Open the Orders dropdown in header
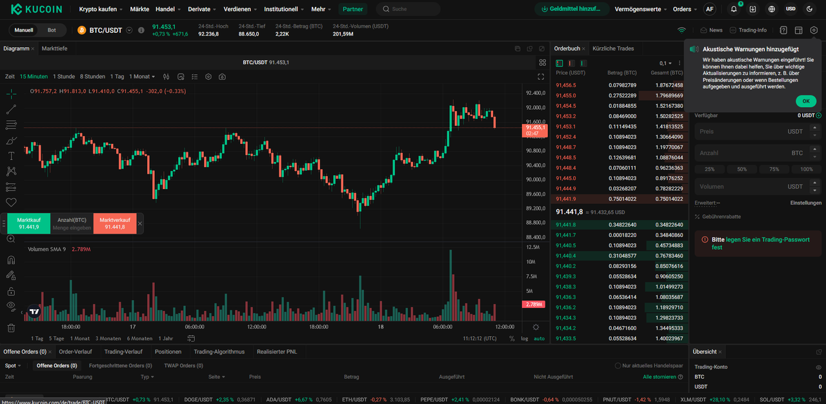 685,9
